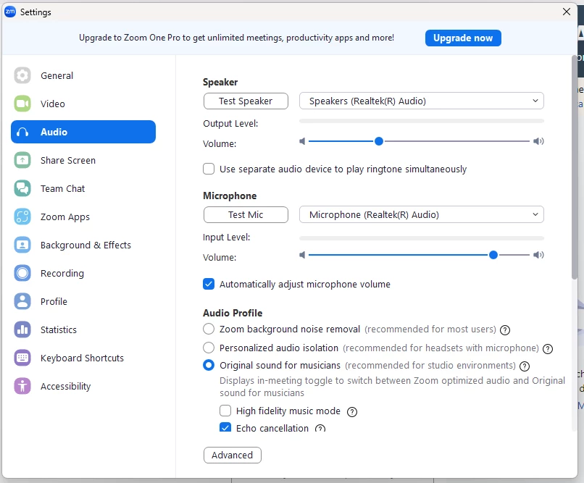The height and width of the screenshot is (483, 584).
Task: Enable High fidelity music mode
Action: click(x=225, y=411)
